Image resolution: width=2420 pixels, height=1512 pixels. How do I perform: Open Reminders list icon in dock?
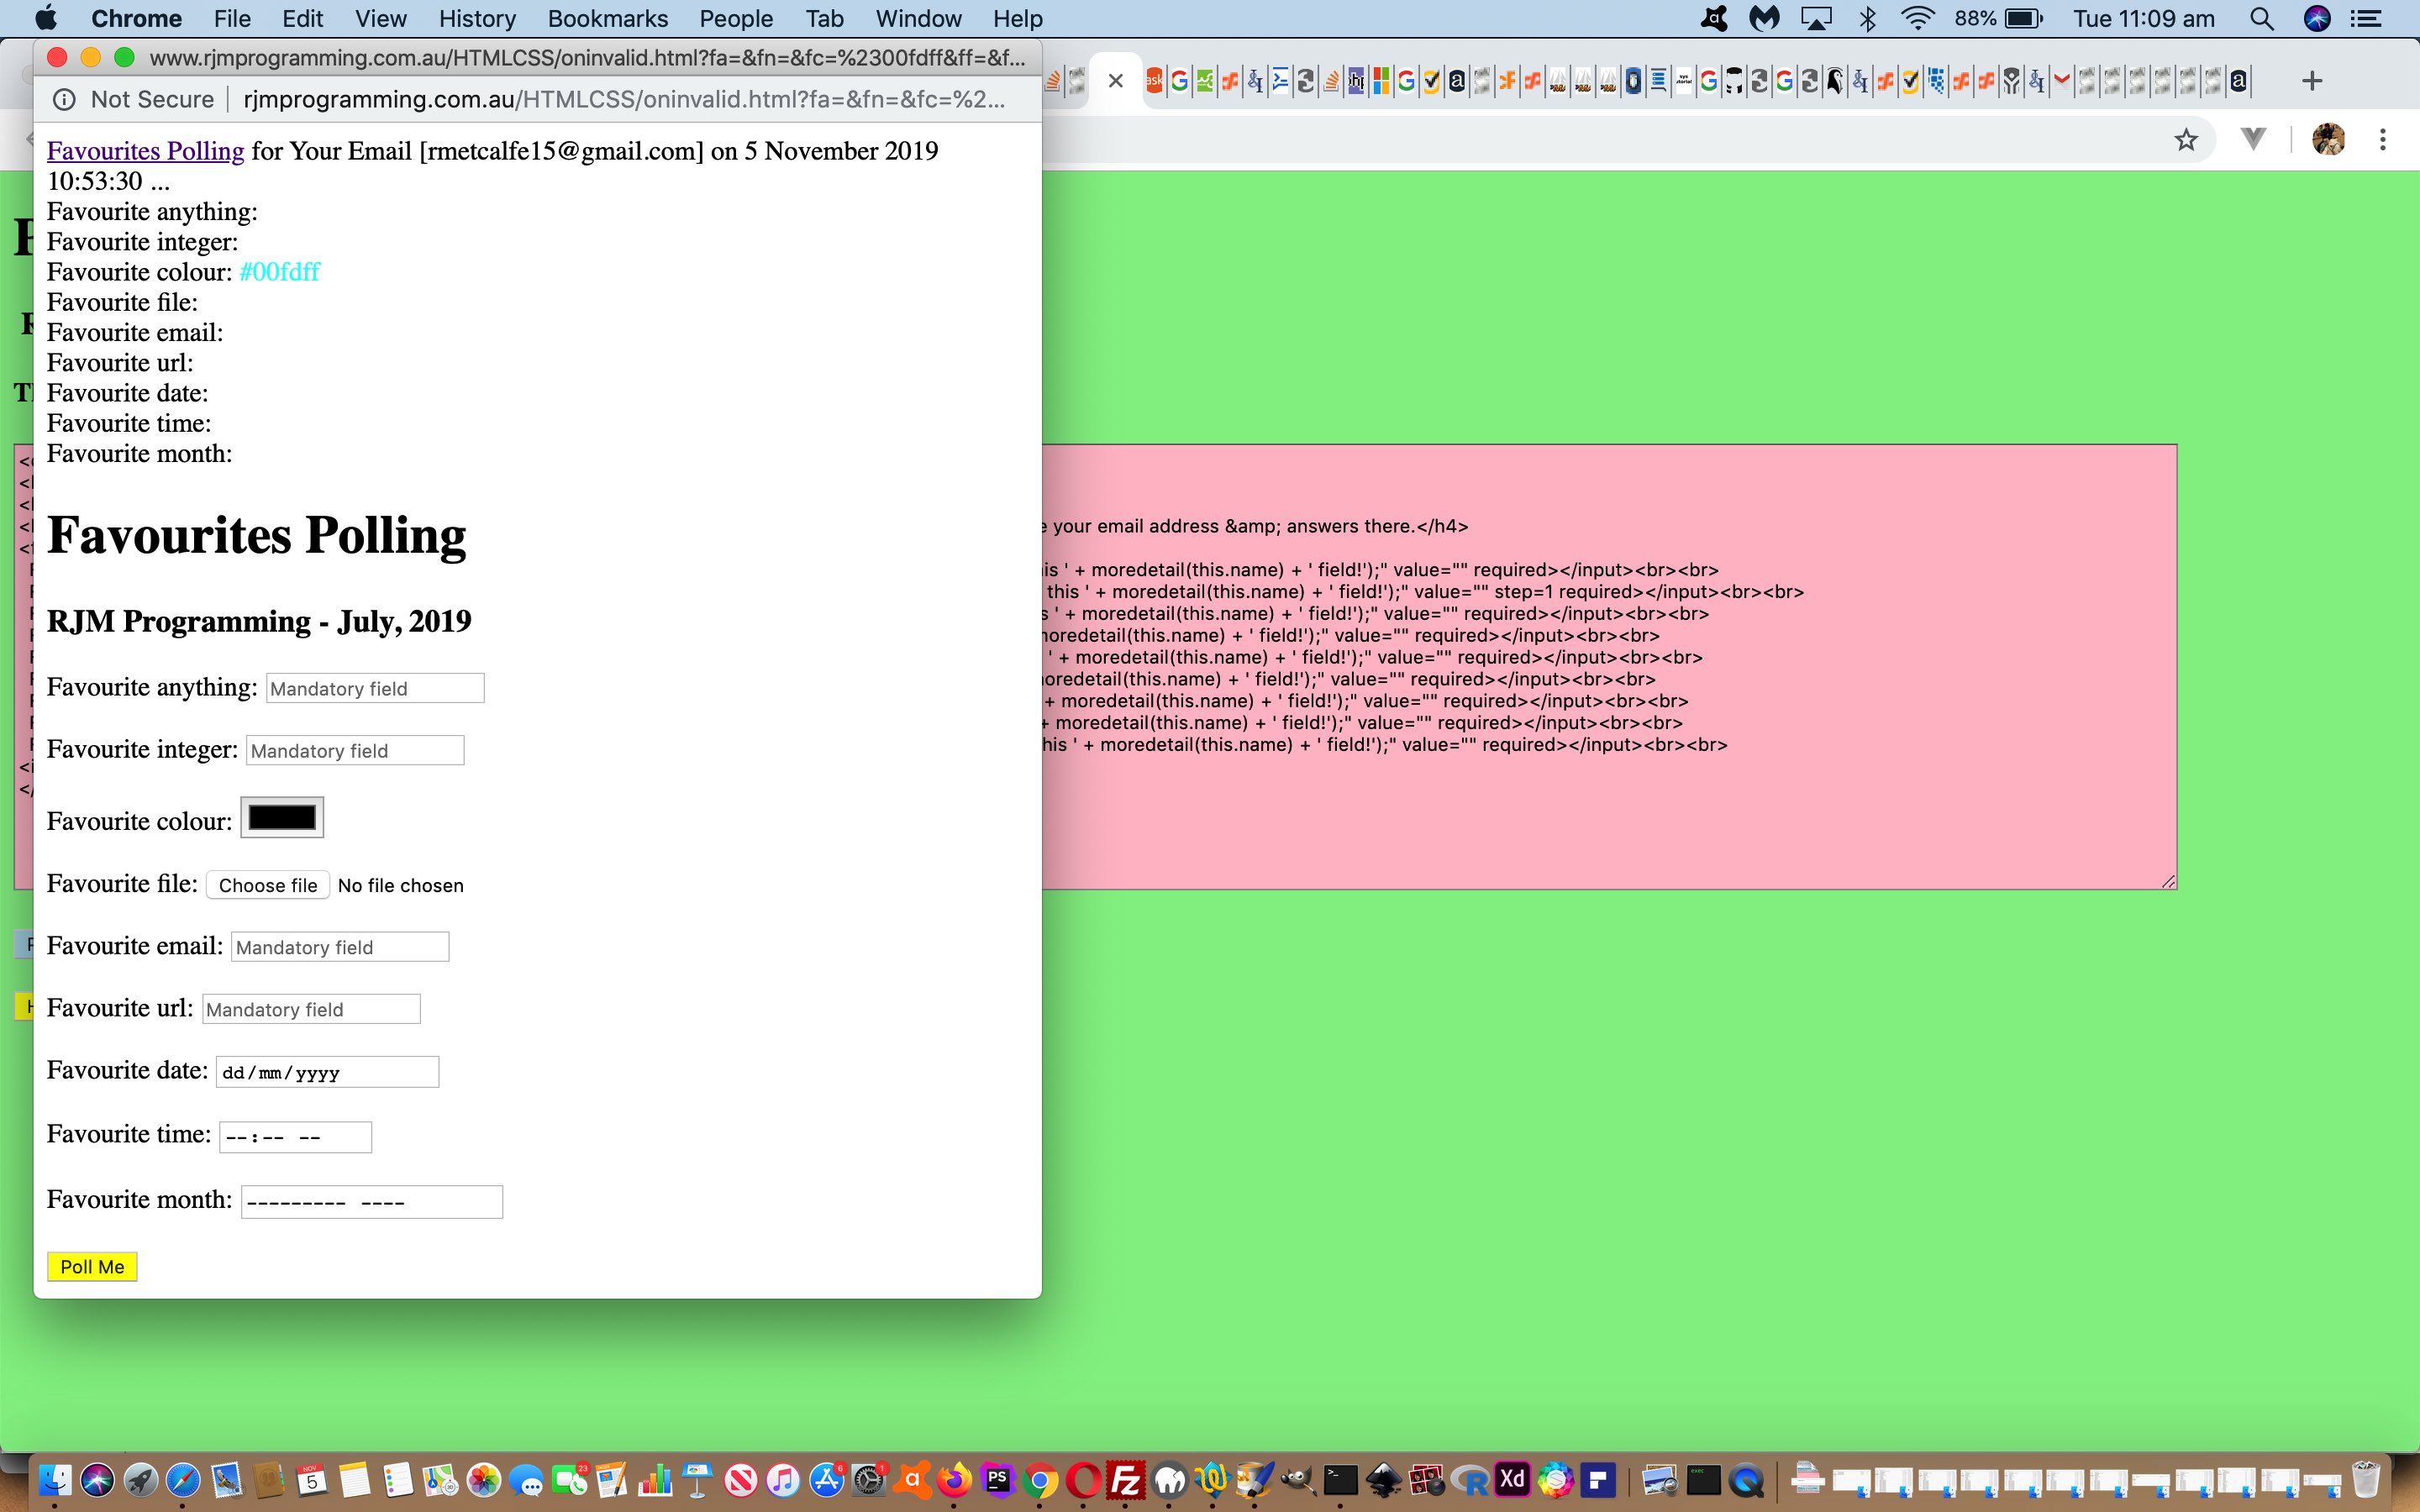398,1480
